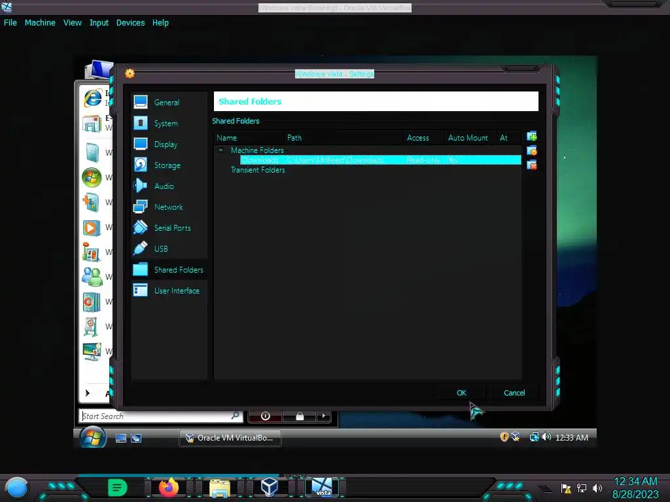Click the Auto Mount column header
670x502 pixels.
[470, 138]
